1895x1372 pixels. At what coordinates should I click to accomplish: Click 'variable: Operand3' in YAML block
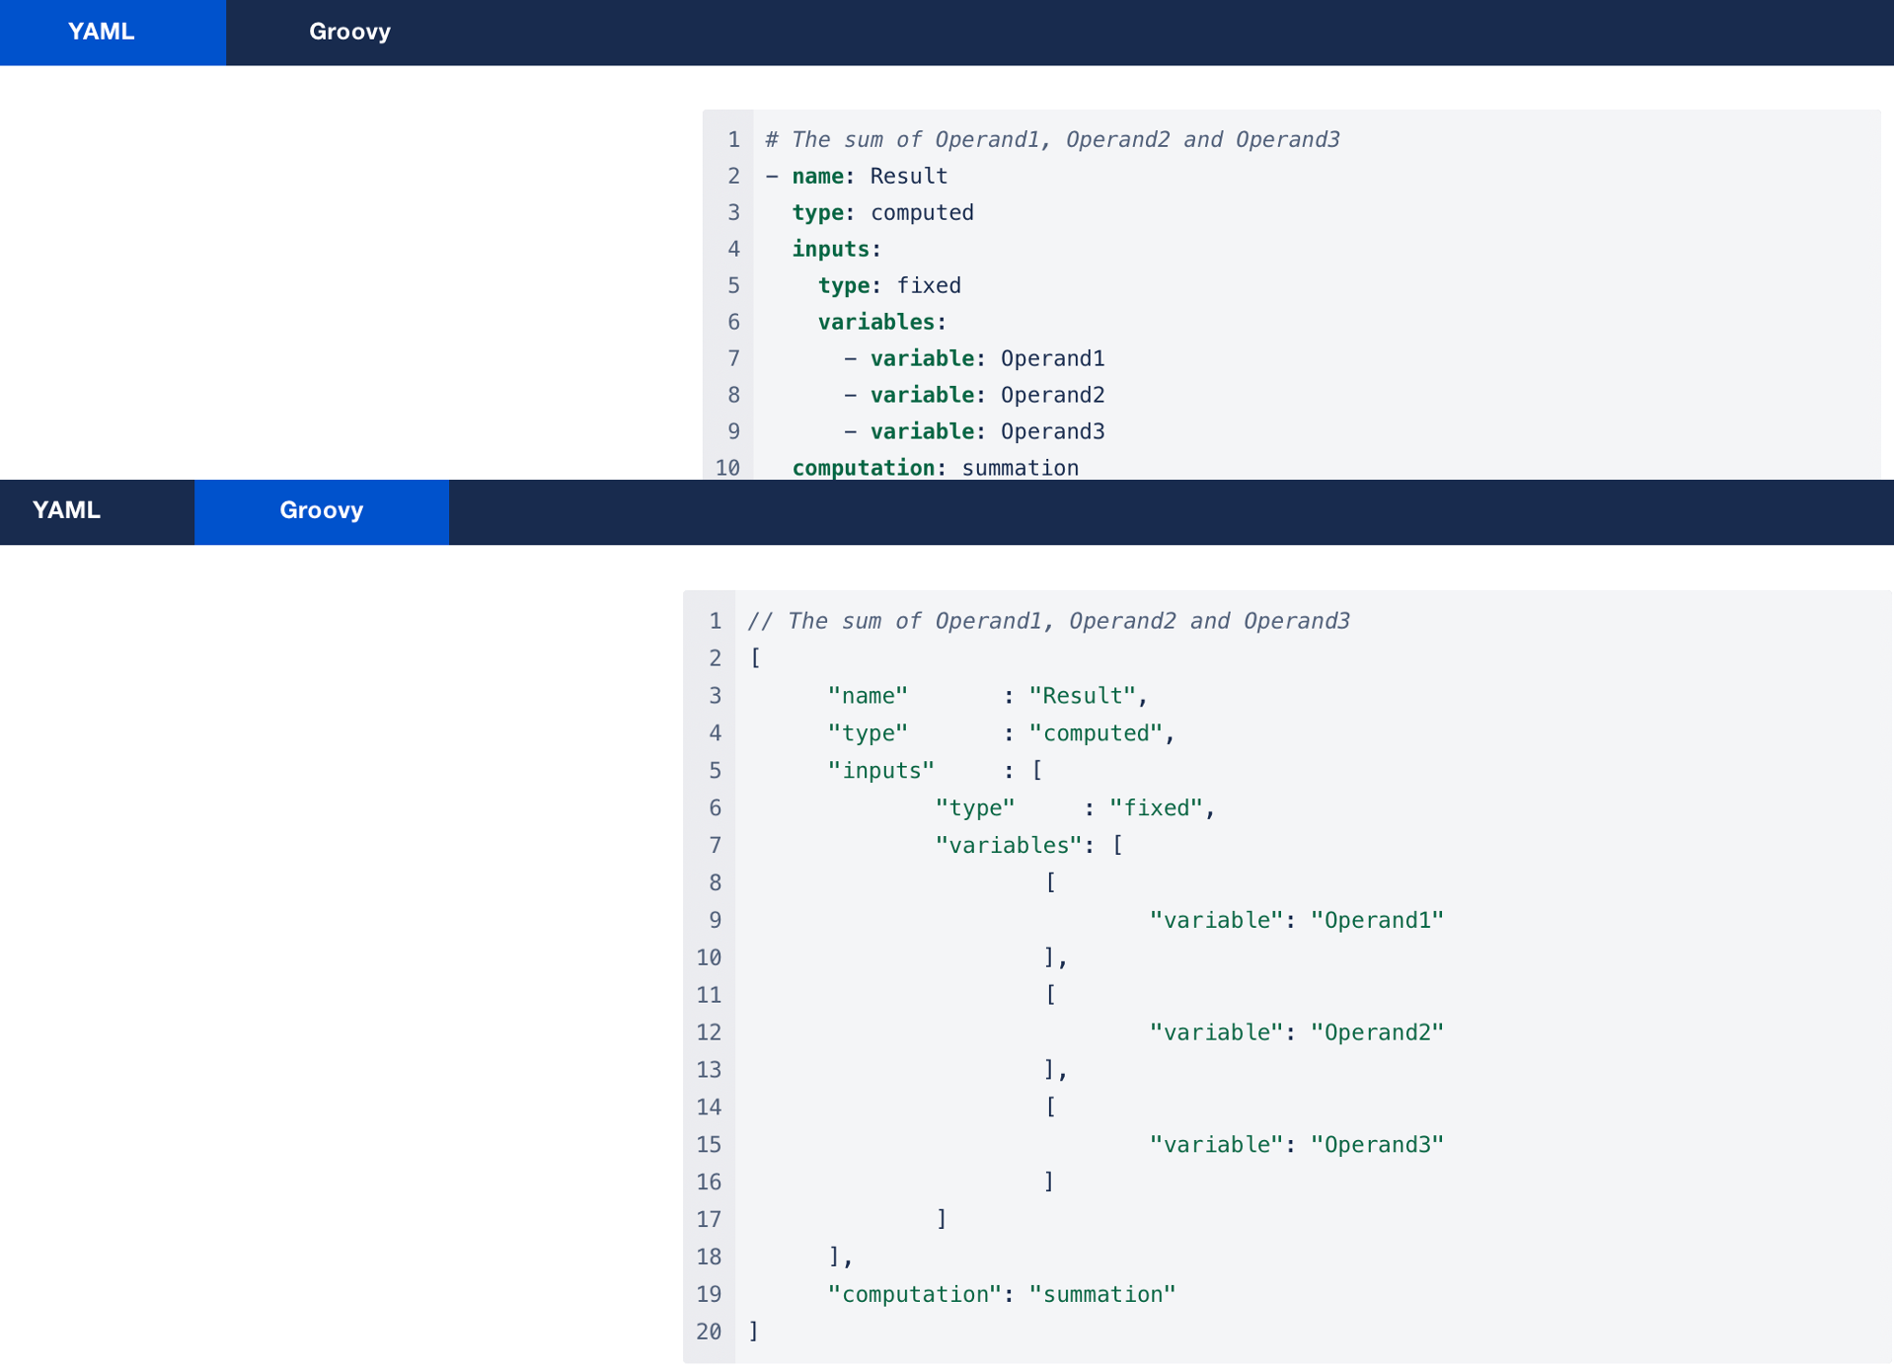pos(987,431)
